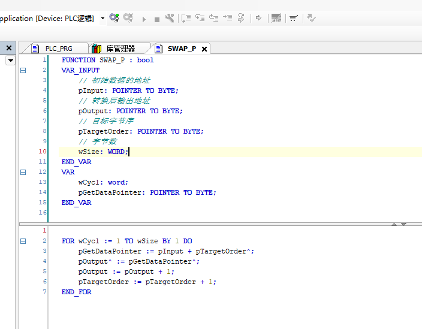Click the comment '// 初始数据的地址'

coord(114,80)
